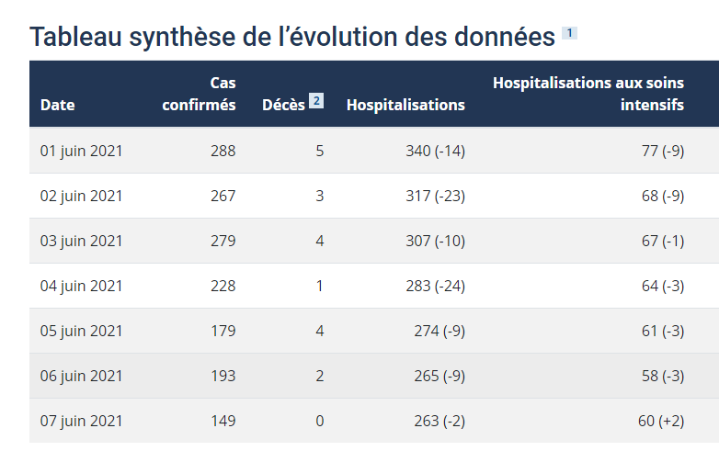Image resolution: width=719 pixels, height=451 pixels.
Task: Click the 05 juin 2021 date cell
Action: (x=81, y=331)
